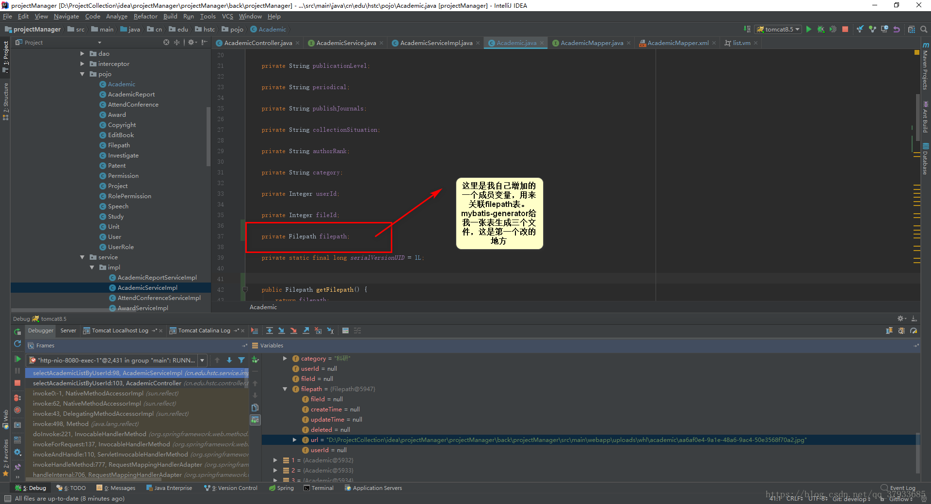
Task: Collapse the impl folder
Action: coord(92,268)
